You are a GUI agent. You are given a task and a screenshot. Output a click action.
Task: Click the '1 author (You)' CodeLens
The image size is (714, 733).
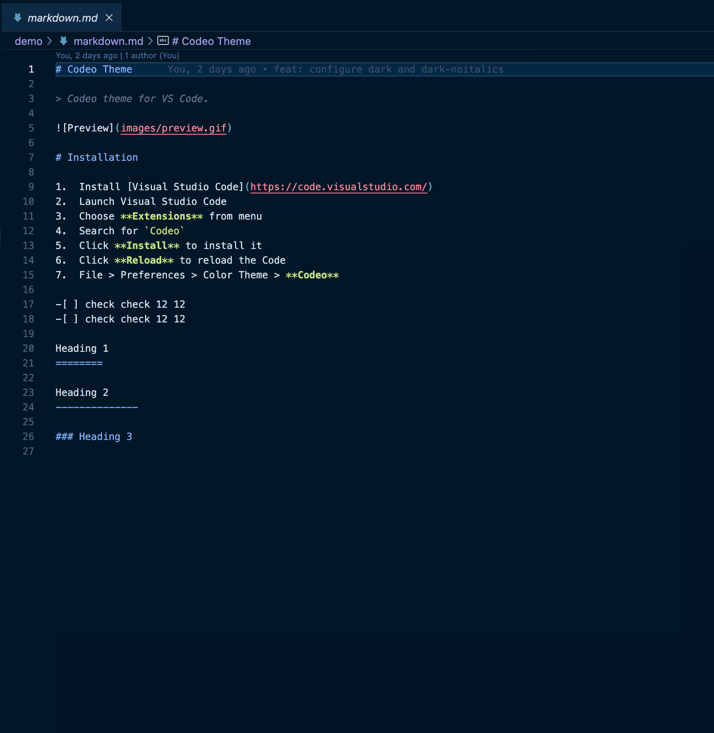(152, 56)
